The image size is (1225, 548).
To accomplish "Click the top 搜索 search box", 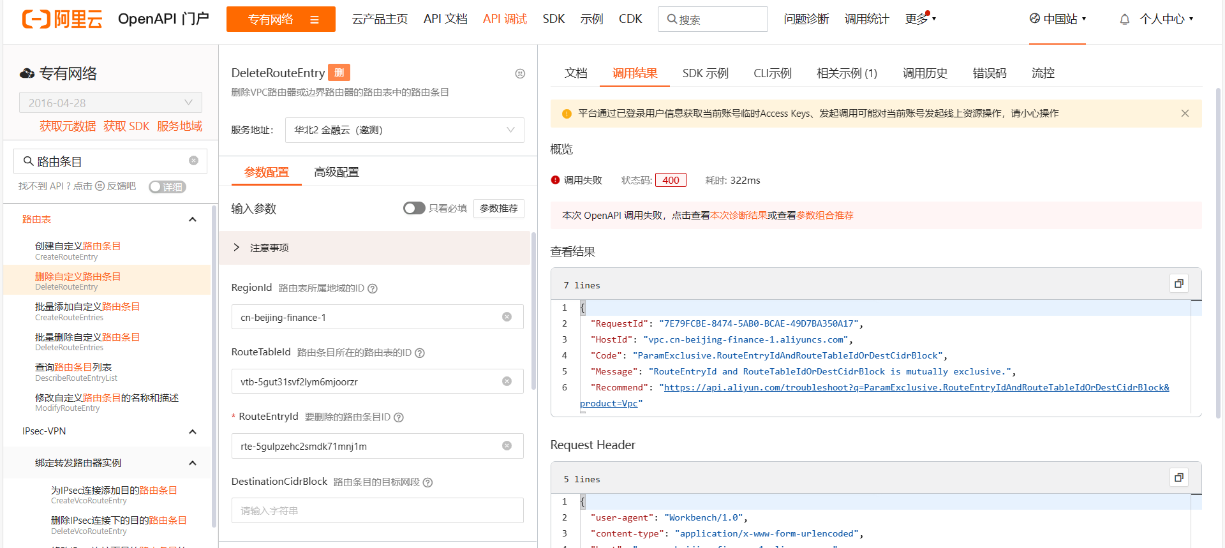I will coord(713,19).
